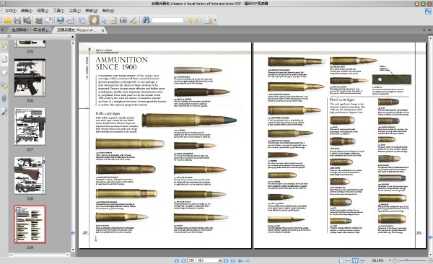Open the page number dropdown arrow
Screen dimensions: 433x264
[220, 260]
